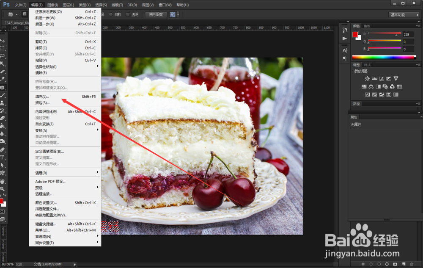Click the zoom percentage field 88.08%
This screenshot has height=268, width=423.
(x=8, y=264)
